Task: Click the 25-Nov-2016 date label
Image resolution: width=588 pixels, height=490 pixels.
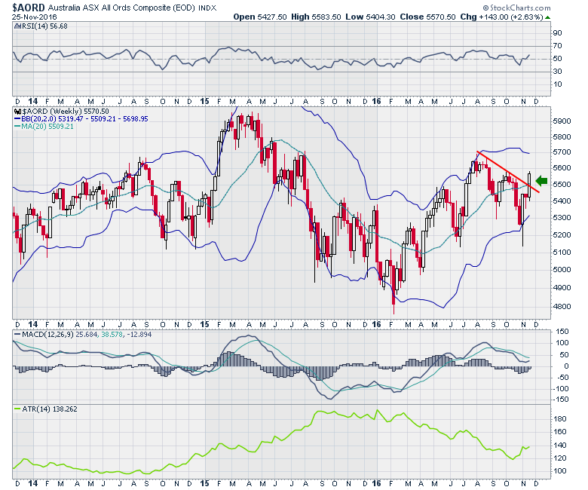Action: (34, 17)
